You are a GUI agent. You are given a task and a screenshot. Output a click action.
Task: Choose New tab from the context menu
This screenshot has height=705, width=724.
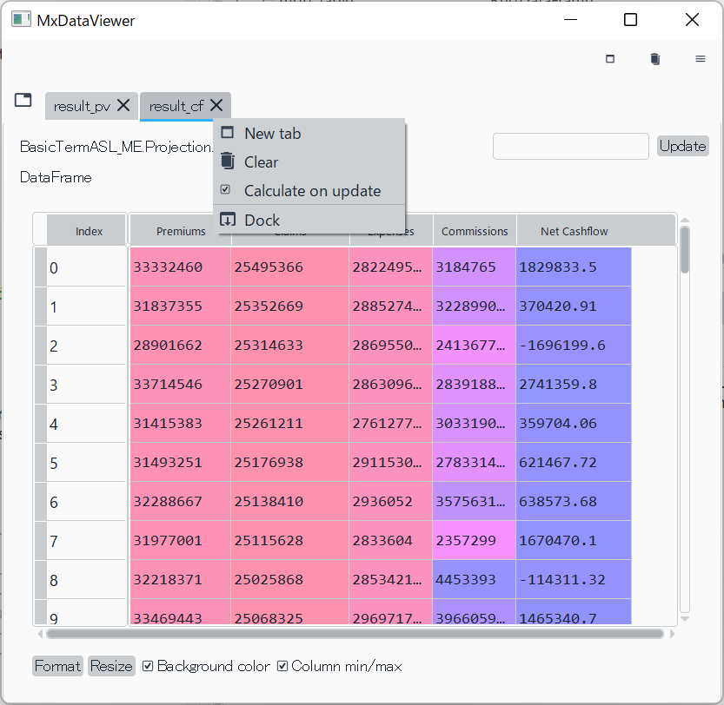coord(272,133)
